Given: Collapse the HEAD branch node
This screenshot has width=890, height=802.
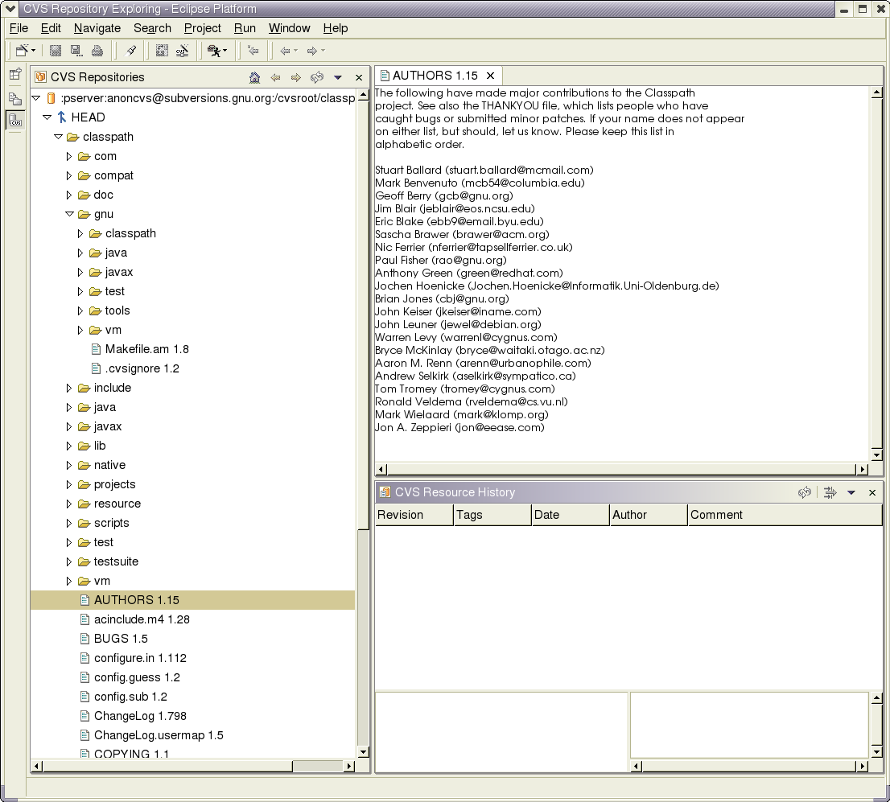Looking at the screenshot, I should [47, 117].
